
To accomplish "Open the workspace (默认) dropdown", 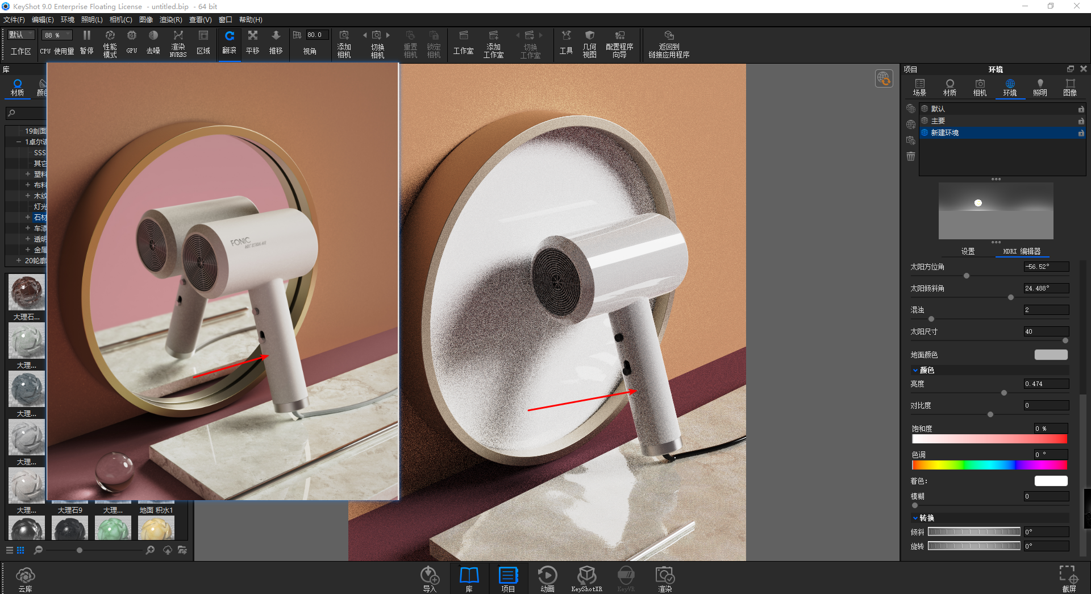I will 22,35.
